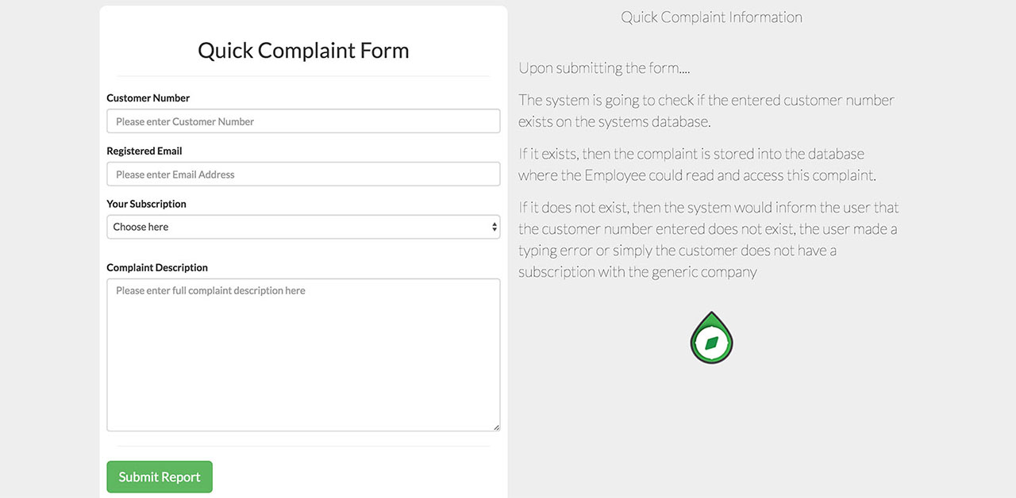Click the Your Subscription label

tap(146, 204)
